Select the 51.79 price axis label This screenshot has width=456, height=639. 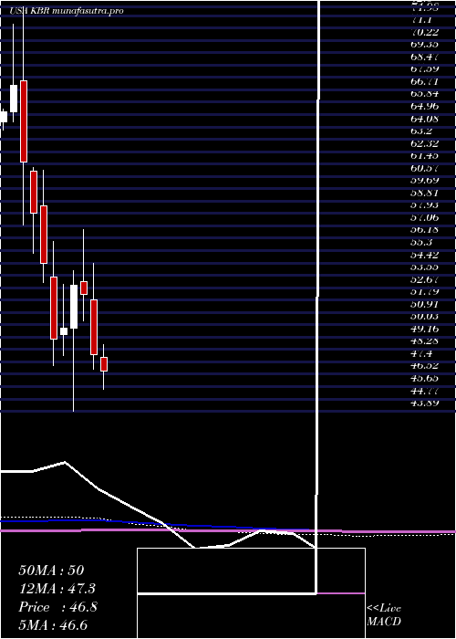426,293
